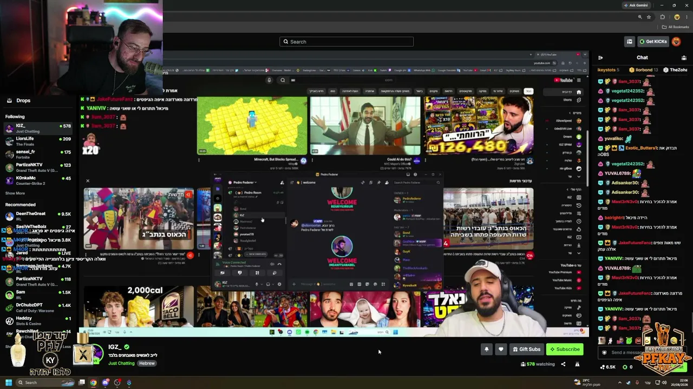Click the balrightr username in chat
This screenshot has height=389, width=693.
pyautogui.click(x=614, y=218)
